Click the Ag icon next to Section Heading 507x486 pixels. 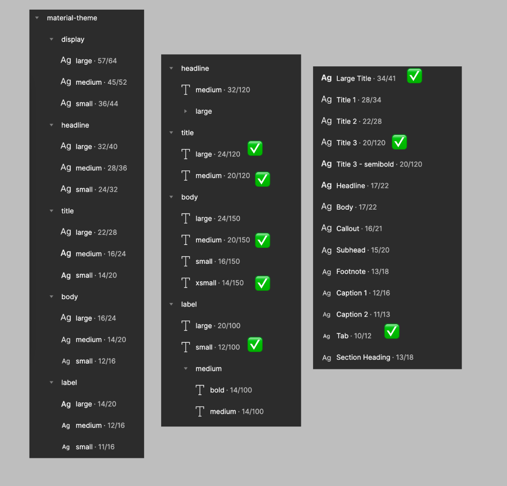(x=327, y=358)
